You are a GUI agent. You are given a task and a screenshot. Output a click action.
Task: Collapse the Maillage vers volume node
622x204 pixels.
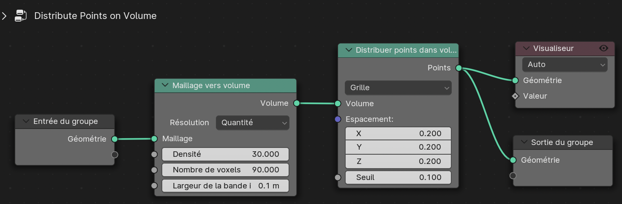click(164, 86)
